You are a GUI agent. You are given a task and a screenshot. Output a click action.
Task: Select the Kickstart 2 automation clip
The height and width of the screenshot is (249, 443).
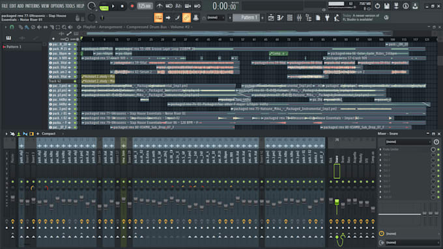click(98, 77)
